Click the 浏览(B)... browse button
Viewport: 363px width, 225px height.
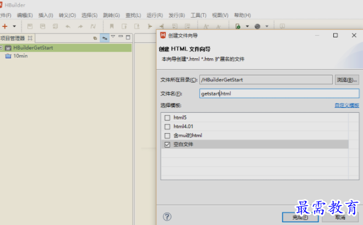[347, 80]
